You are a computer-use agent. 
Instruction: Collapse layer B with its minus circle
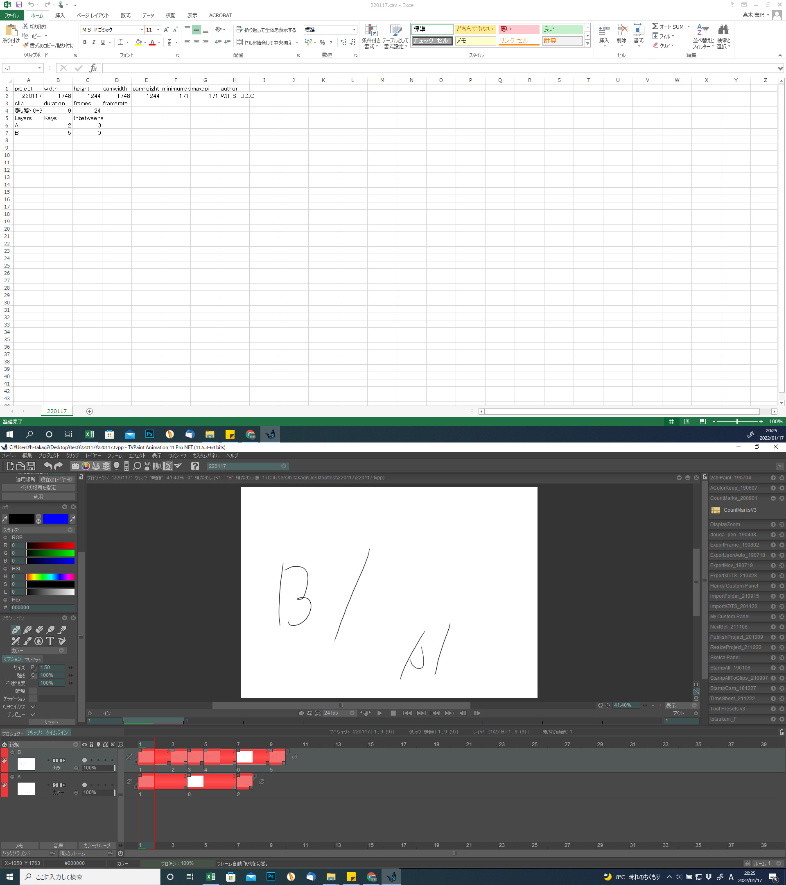click(12, 752)
